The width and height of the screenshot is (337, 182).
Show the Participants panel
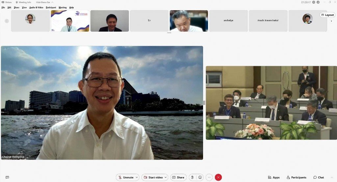pyautogui.click(x=296, y=177)
